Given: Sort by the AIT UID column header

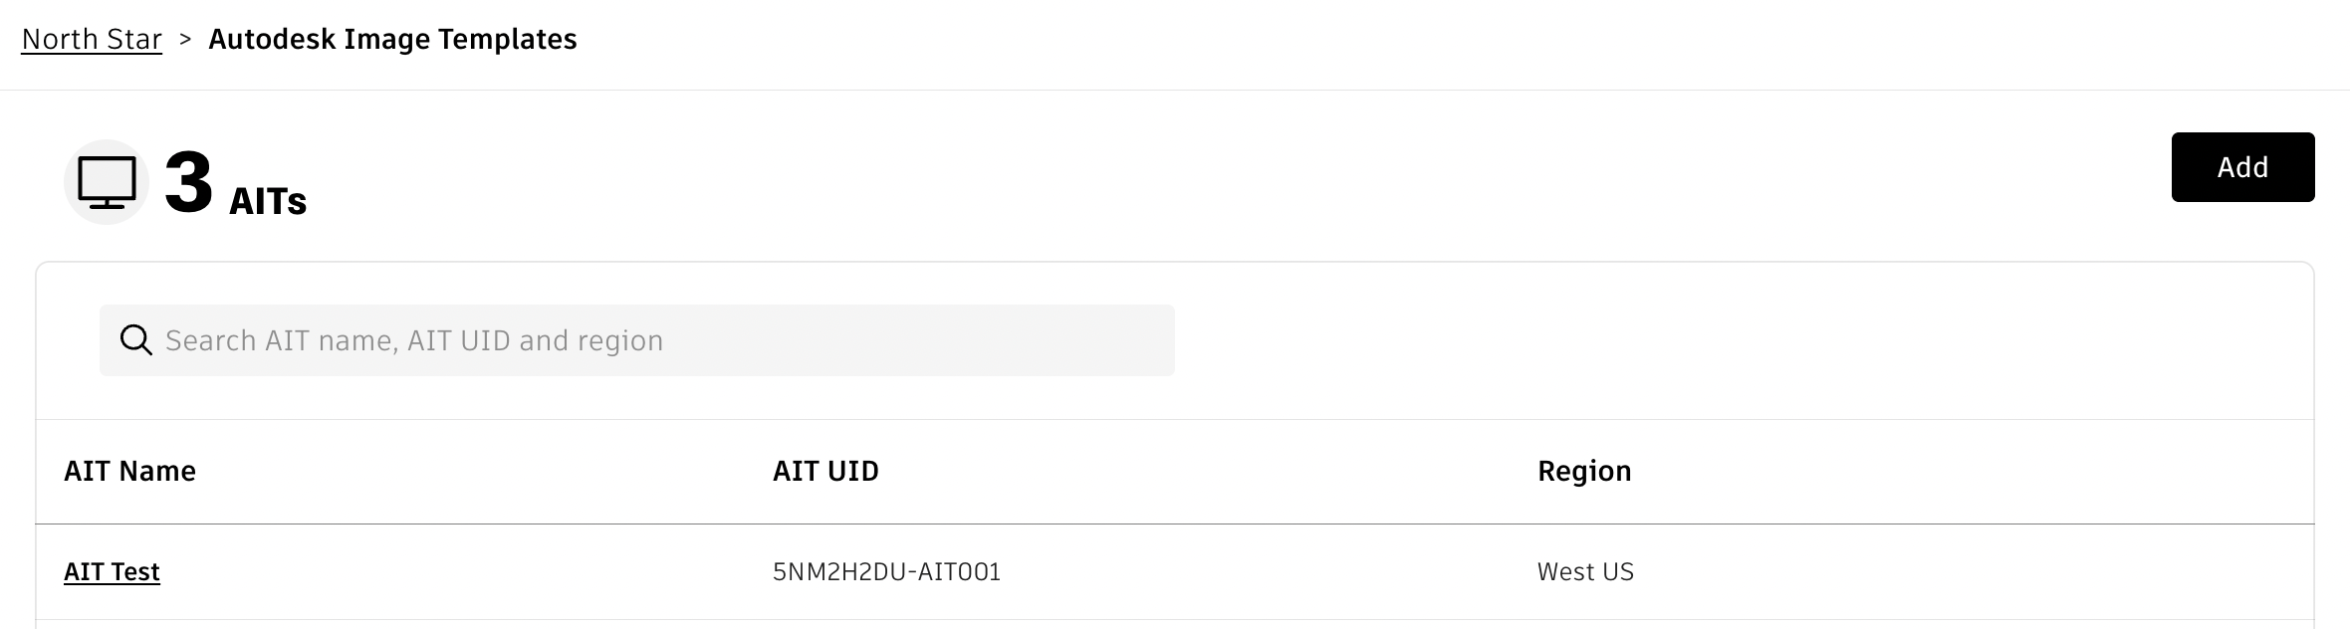Looking at the screenshot, I should click(825, 471).
